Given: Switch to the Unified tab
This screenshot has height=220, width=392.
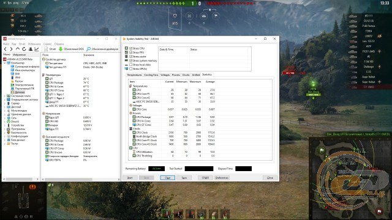Looking at the screenshot, I should 196,75.
